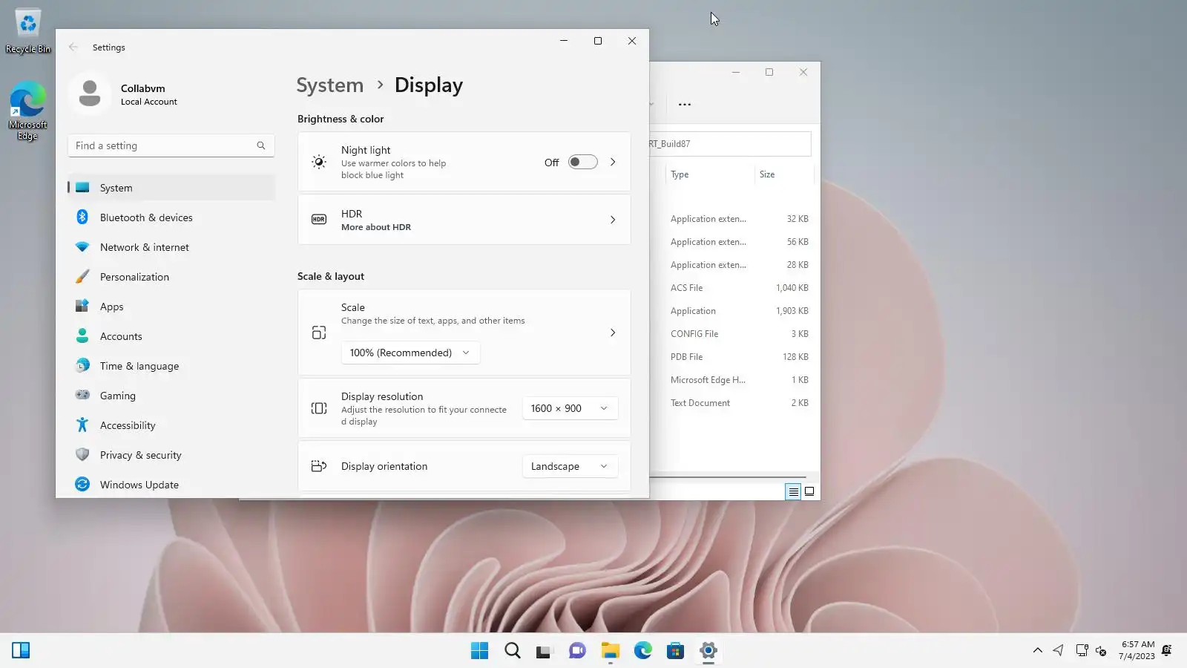1187x668 pixels.
Task: Open the See more menu in File Explorer
Action: 685,105
